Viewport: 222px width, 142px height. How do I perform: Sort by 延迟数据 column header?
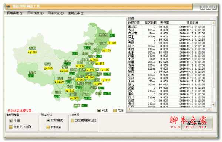151,23
